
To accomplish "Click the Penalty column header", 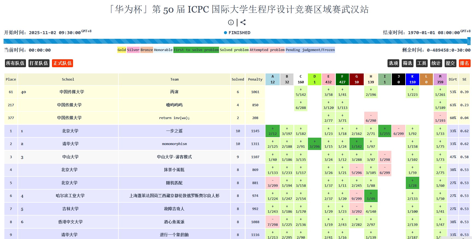I will coord(255,79).
